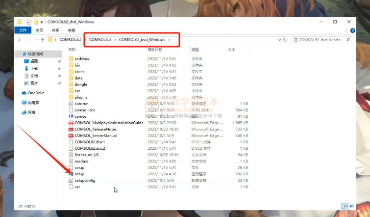Screen dimensions: 370x217
Task: Go up one folder level
Action: pos(43,40)
